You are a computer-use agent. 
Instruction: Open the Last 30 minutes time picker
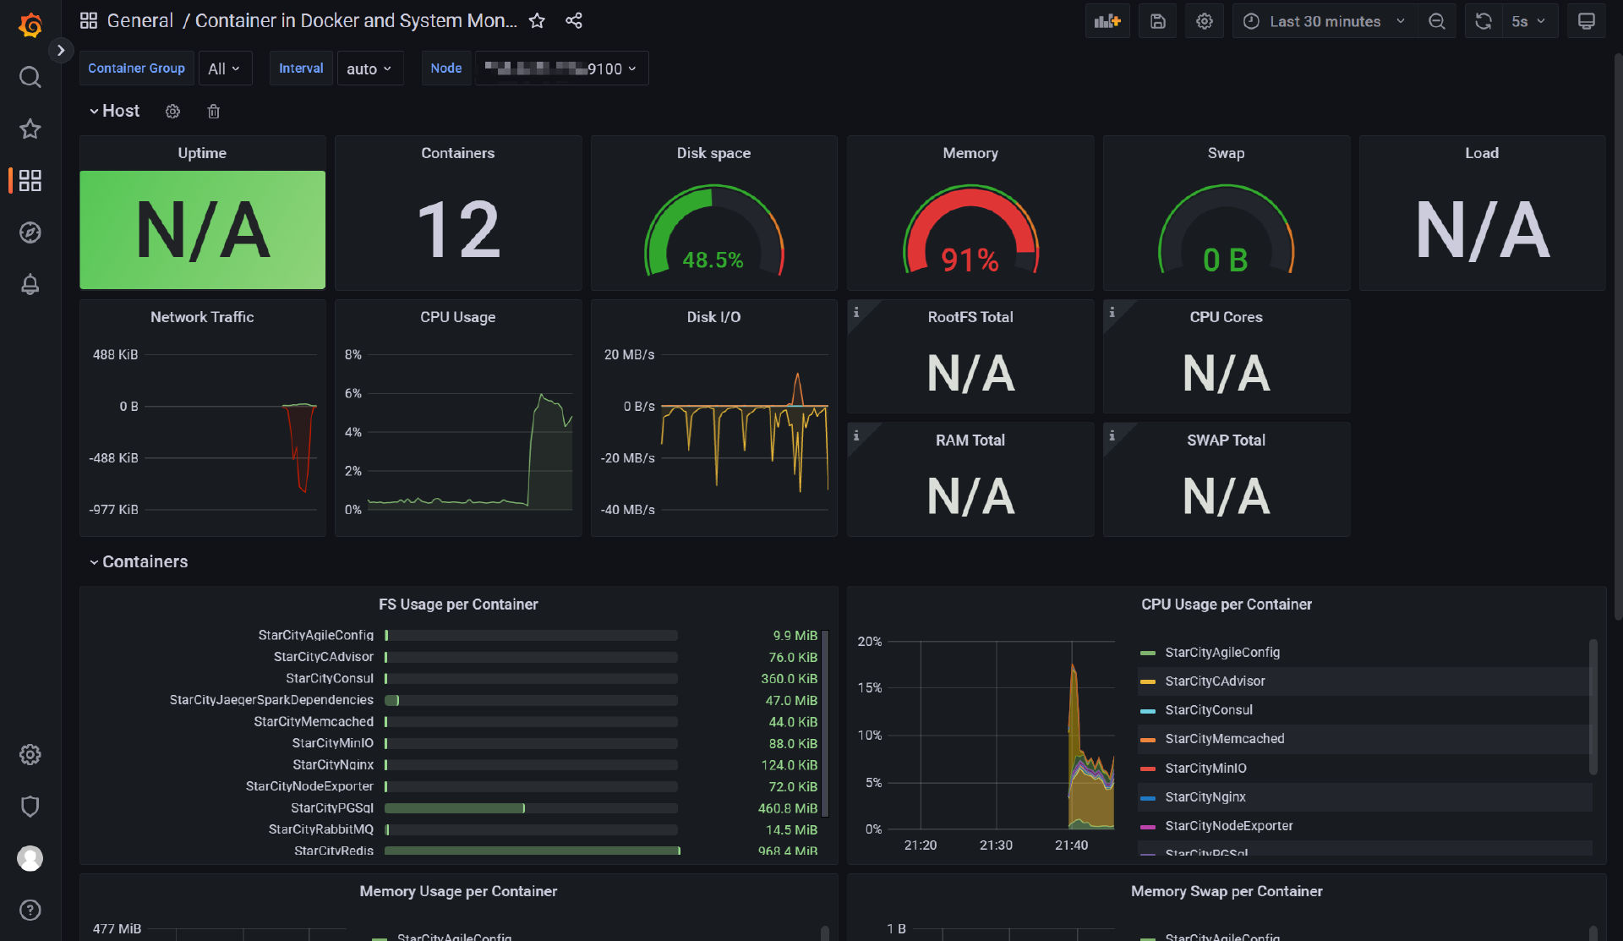click(1325, 21)
